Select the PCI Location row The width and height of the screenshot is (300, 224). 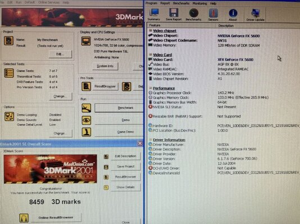pos(224,130)
